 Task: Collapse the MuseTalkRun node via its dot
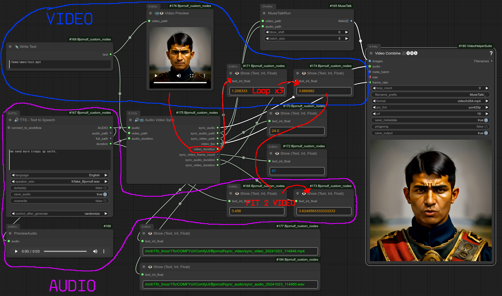click(264, 13)
